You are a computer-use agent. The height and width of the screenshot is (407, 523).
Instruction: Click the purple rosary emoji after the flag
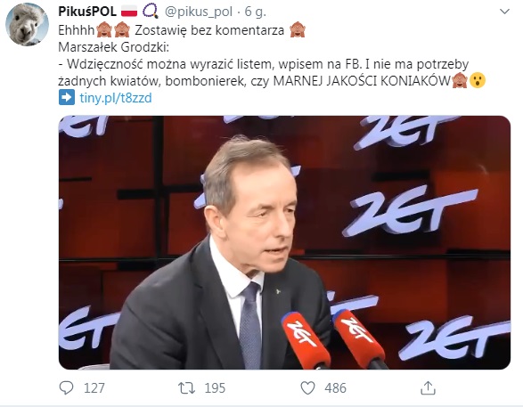tap(151, 11)
